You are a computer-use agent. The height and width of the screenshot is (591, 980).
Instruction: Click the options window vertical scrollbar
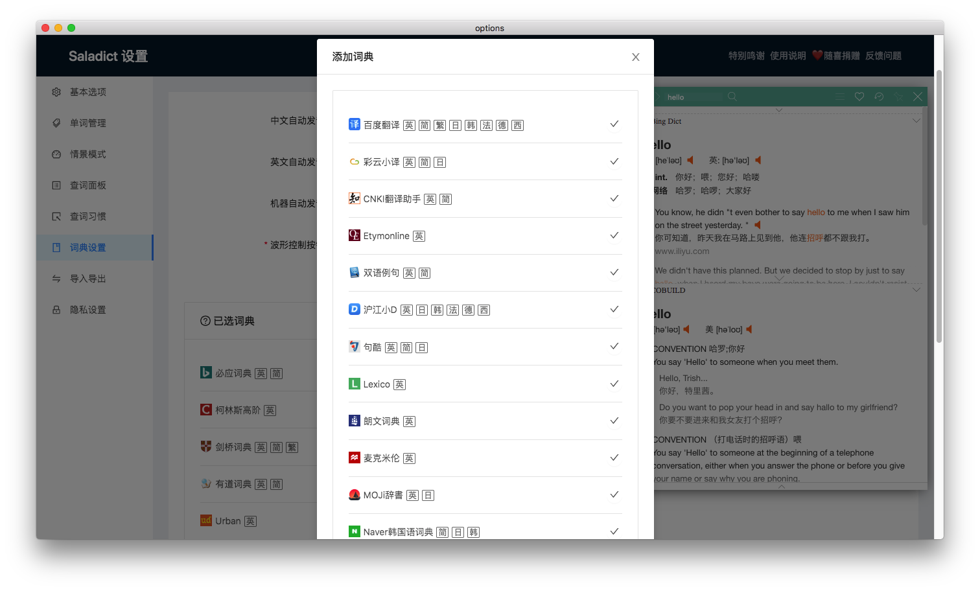[x=939, y=206]
